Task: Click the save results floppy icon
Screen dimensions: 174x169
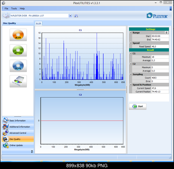Action: tap(76, 16)
